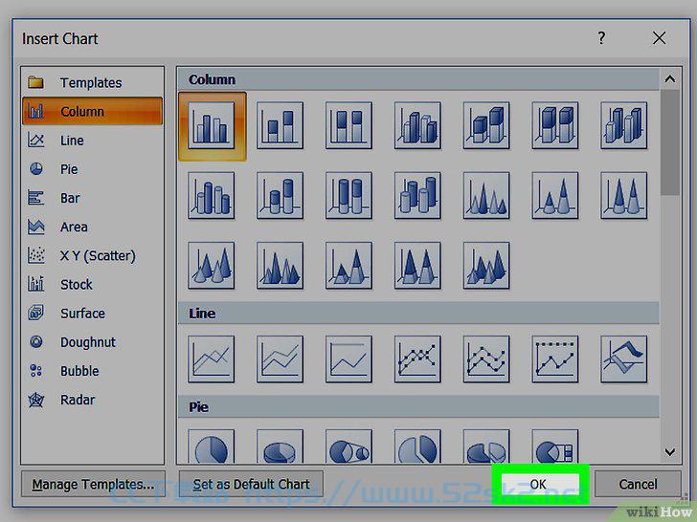The width and height of the screenshot is (697, 522).
Task: Choose the Exploded Pie chart
Action: [x=417, y=446]
